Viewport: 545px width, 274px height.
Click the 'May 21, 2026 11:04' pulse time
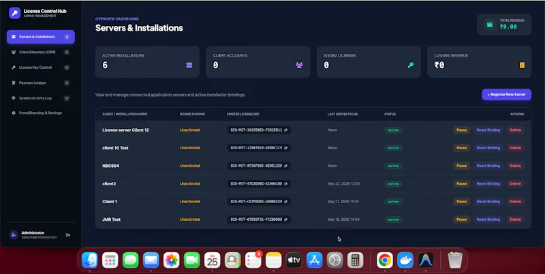click(x=343, y=202)
